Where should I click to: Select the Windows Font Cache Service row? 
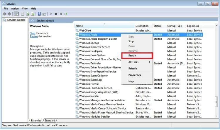[x=139, y=88]
